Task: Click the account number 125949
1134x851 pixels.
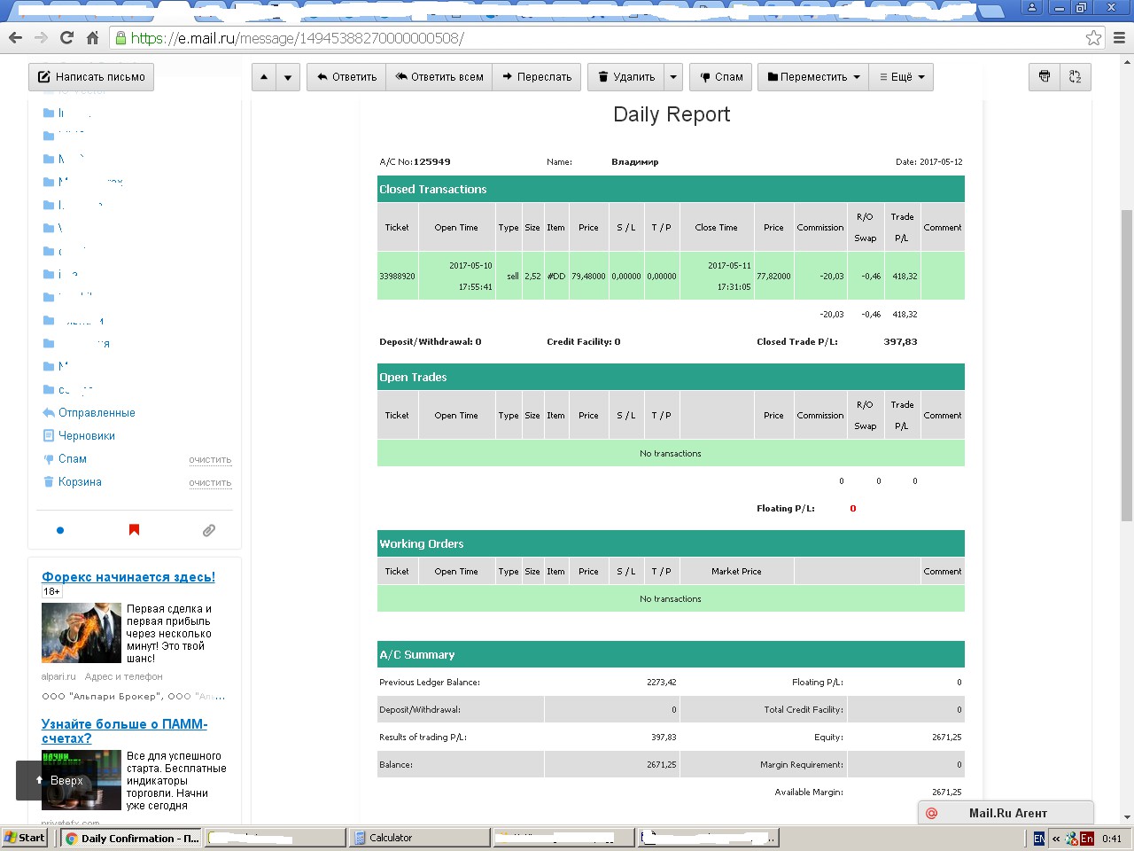Action: click(432, 162)
